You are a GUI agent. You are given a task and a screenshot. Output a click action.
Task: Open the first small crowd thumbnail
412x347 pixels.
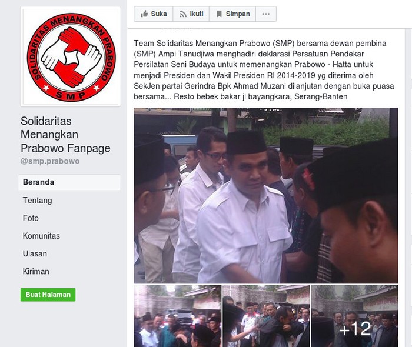point(178,316)
